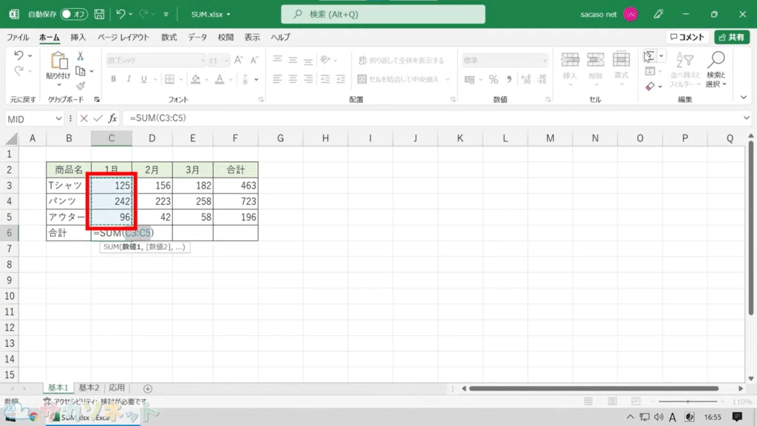This screenshot has width=757, height=426.
Task: Click the search box (Alt+Q)
Action: tap(383, 15)
